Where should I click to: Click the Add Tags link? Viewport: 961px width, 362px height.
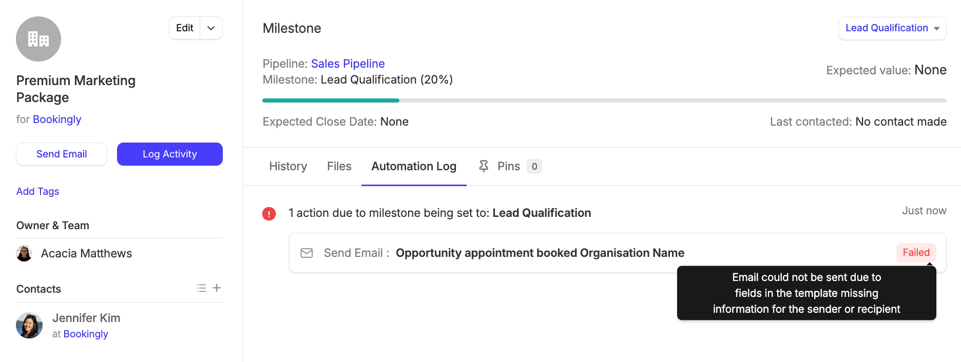(x=37, y=191)
